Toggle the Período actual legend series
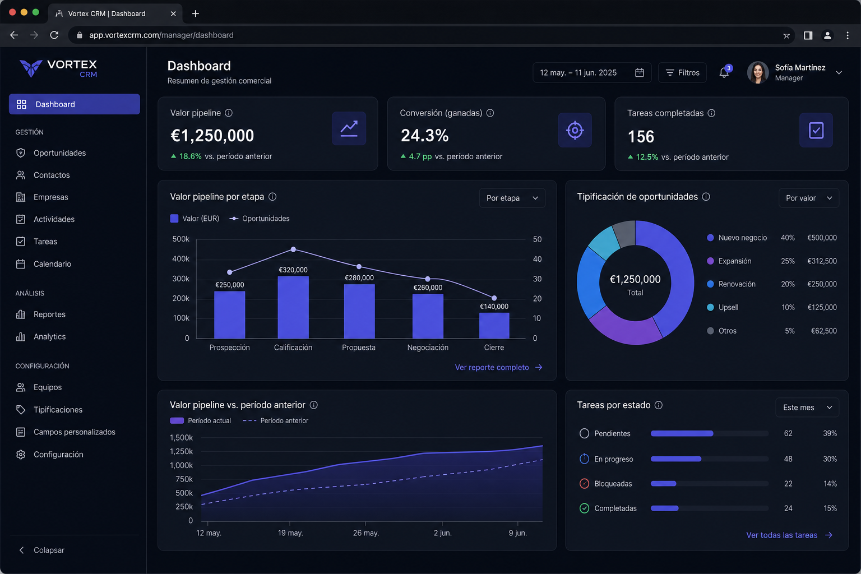The width and height of the screenshot is (861, 574). [200, 420]
